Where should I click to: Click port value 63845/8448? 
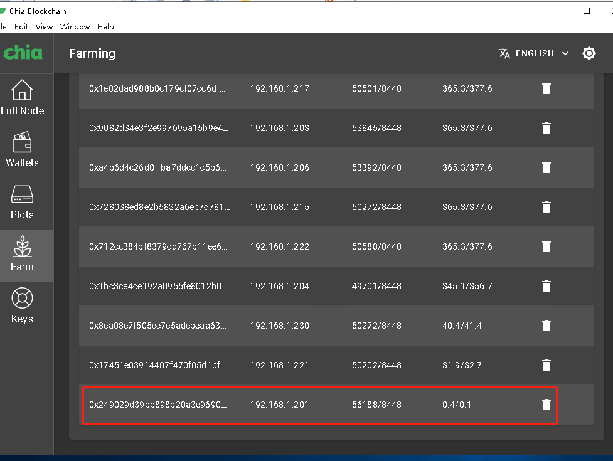point(376,128)
